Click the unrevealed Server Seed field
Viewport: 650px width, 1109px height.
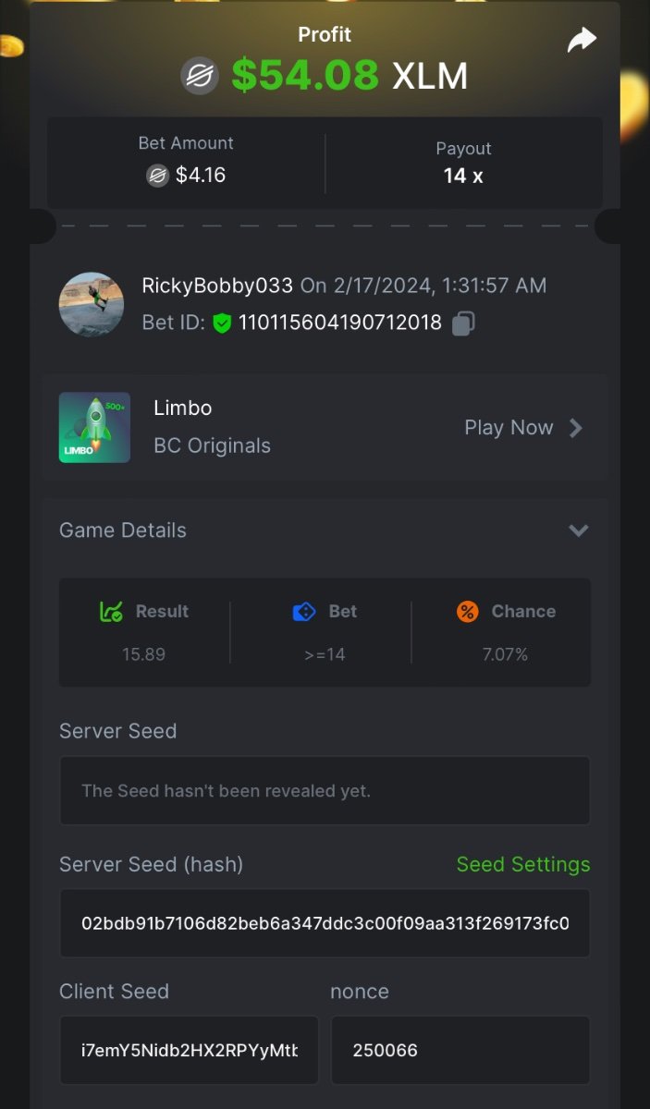(325, 791)
